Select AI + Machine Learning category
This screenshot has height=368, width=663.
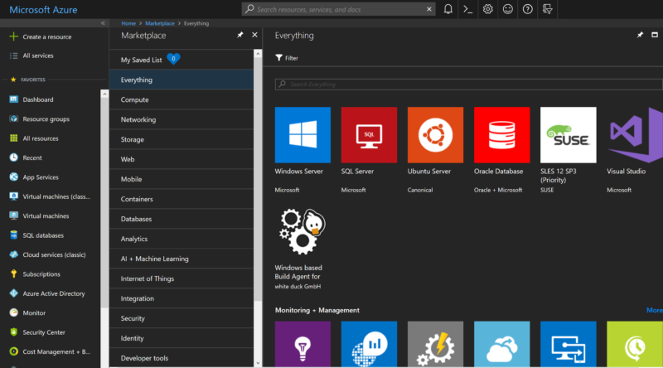[155, 259]
